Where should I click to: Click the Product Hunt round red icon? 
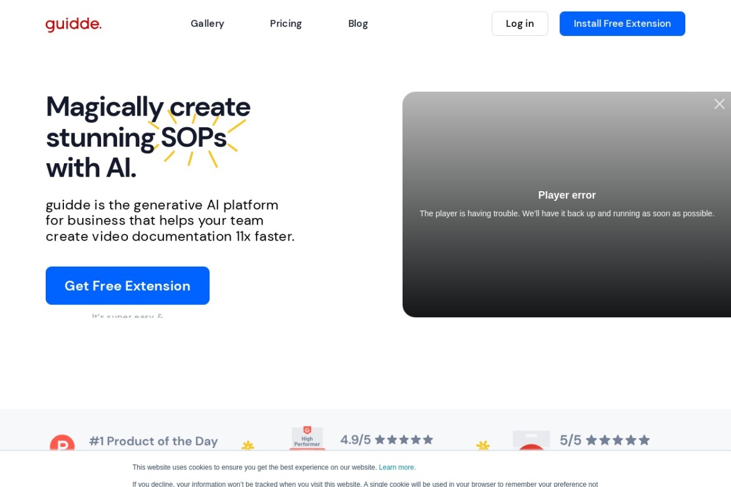[x=62, y=443]
